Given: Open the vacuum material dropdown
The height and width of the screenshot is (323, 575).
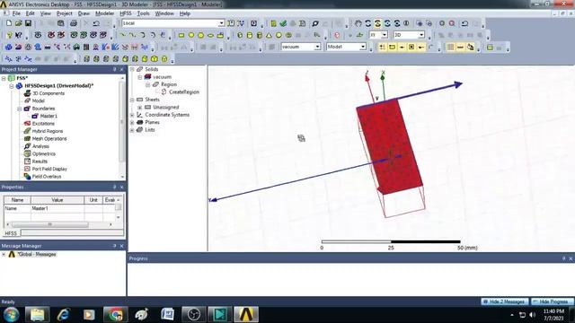Looking at the screenshot, I should point(317,47).
